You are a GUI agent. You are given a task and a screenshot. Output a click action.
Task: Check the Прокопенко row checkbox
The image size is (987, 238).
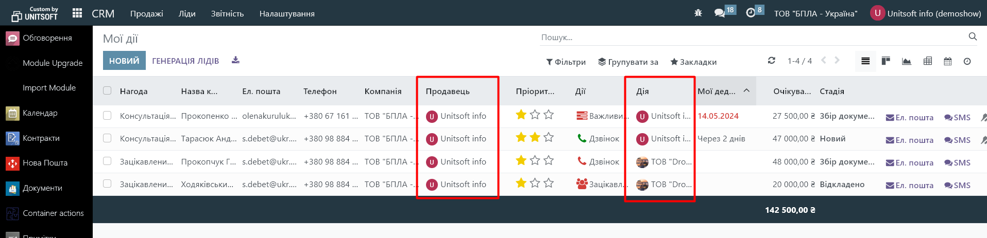pos(107,116)
